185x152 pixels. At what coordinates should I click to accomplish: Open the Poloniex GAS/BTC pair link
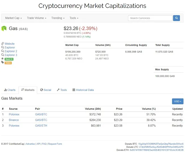coord(41,114)
